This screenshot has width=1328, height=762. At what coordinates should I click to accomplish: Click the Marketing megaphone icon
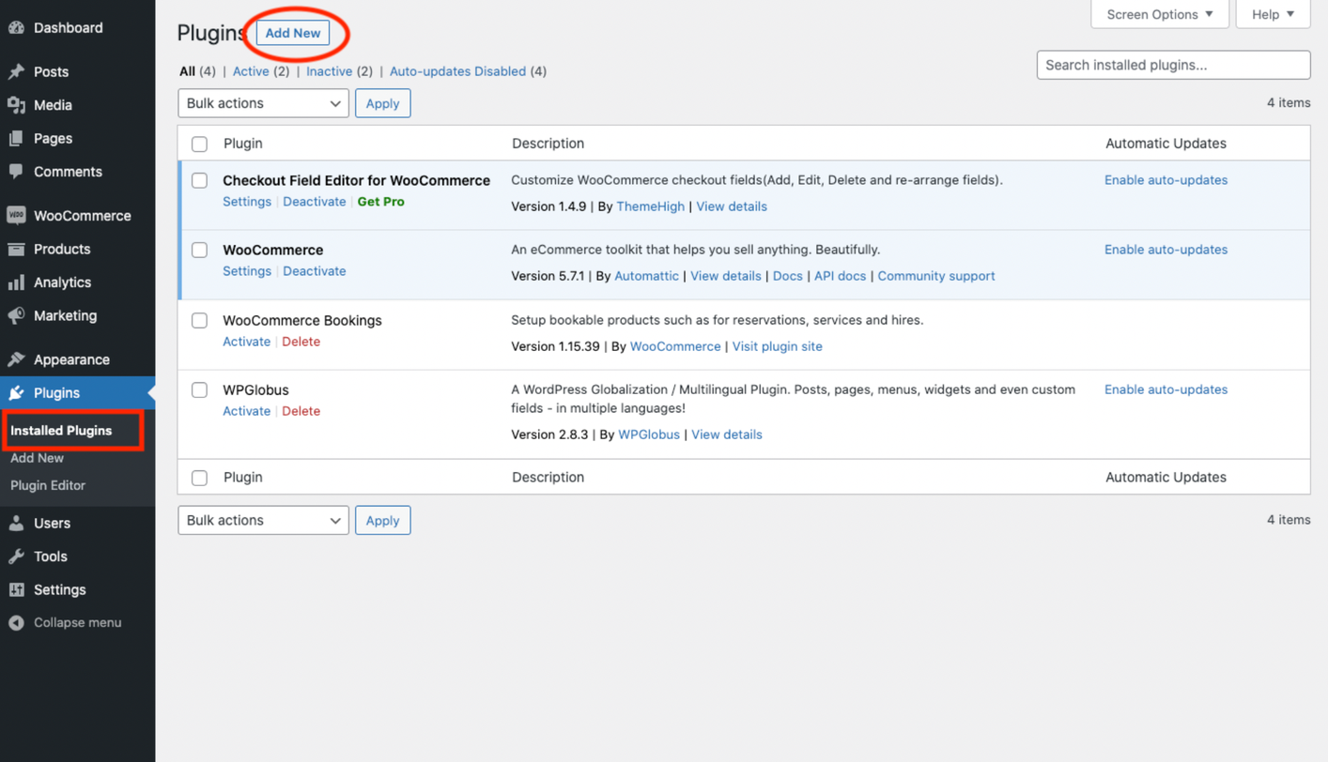click(x=16, y=315)
